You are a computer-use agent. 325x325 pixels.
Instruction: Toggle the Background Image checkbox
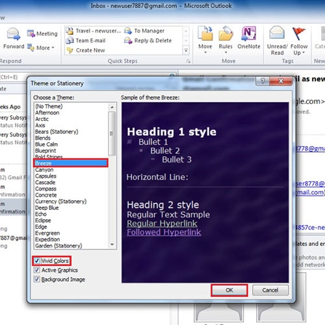click(x=37, y=279)
